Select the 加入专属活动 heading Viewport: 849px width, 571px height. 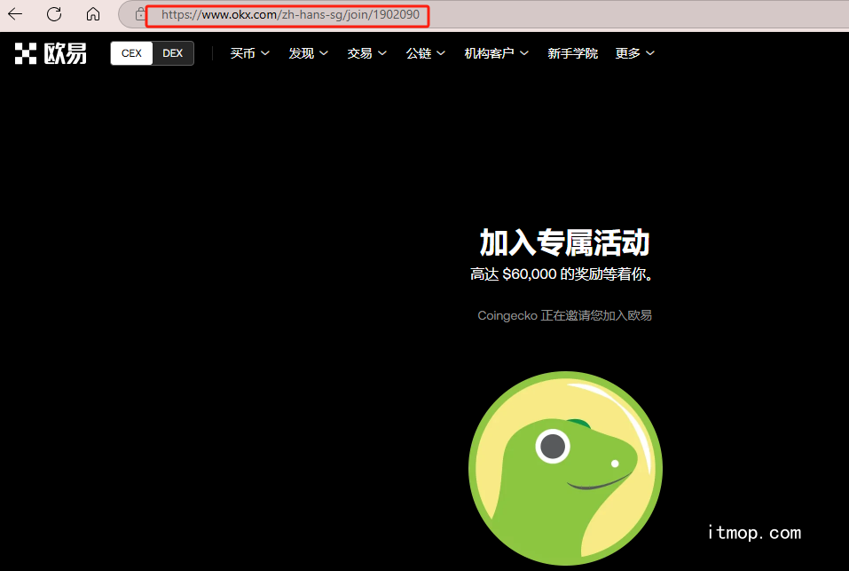coord(564,242)
